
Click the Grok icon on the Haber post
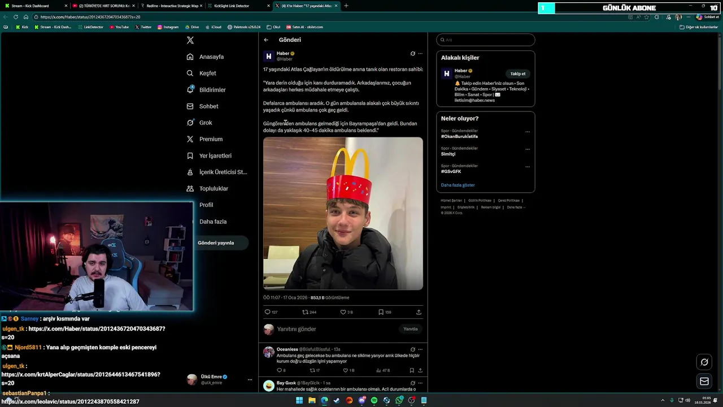412,54
